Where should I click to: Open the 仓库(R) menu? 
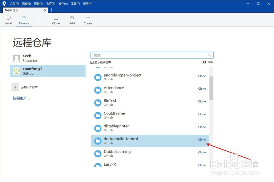(x=51, y=4)
